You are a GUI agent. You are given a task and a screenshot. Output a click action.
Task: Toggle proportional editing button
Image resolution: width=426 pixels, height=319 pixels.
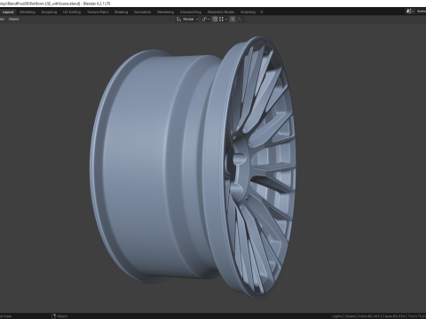[233, 19]
